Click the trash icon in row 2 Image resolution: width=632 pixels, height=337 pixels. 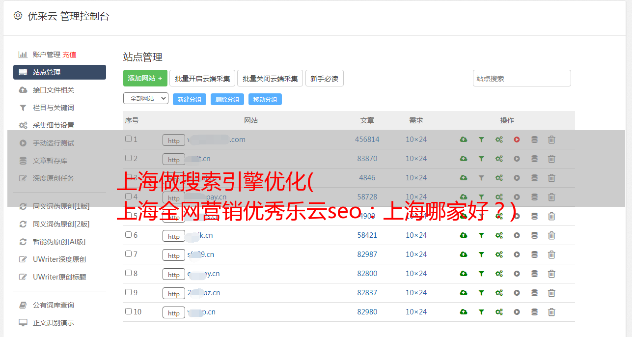pyautogui.click(x=551, y=159)
